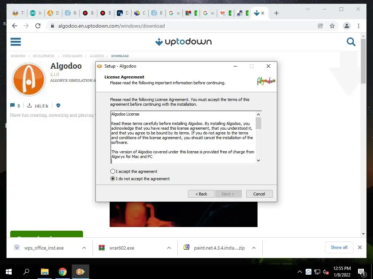Click inside the license text box
This screenshot has height=279, width=373.
[183, 137]
